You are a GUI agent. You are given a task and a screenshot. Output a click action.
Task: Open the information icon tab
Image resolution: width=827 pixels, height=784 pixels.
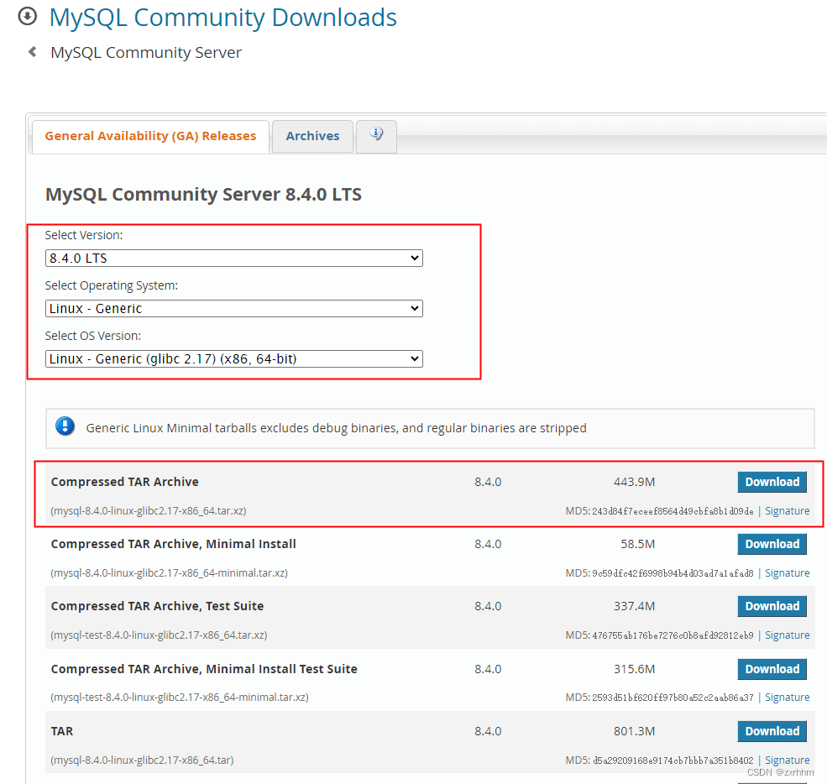click(x=376, y=135)
